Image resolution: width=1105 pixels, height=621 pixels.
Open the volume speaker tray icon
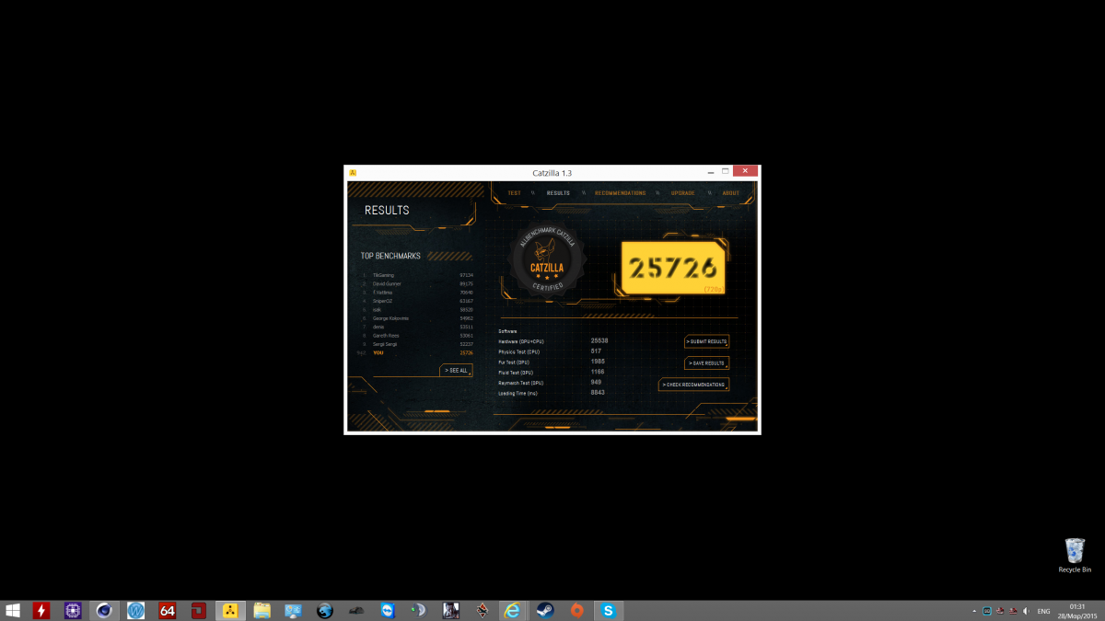[x=1027, y=611]
